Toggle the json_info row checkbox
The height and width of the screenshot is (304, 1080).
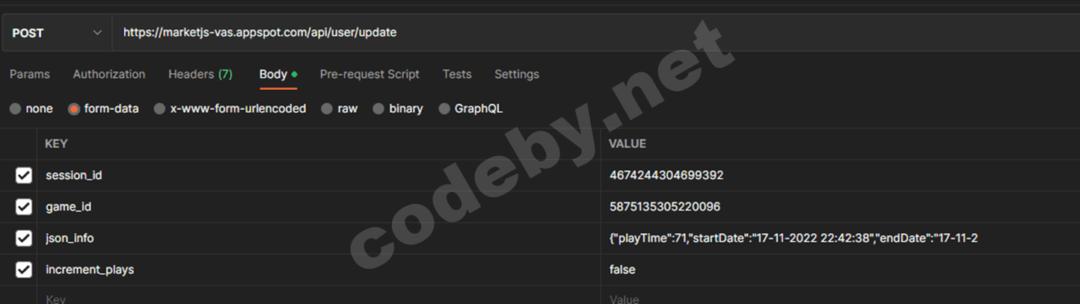pos(24,238)
